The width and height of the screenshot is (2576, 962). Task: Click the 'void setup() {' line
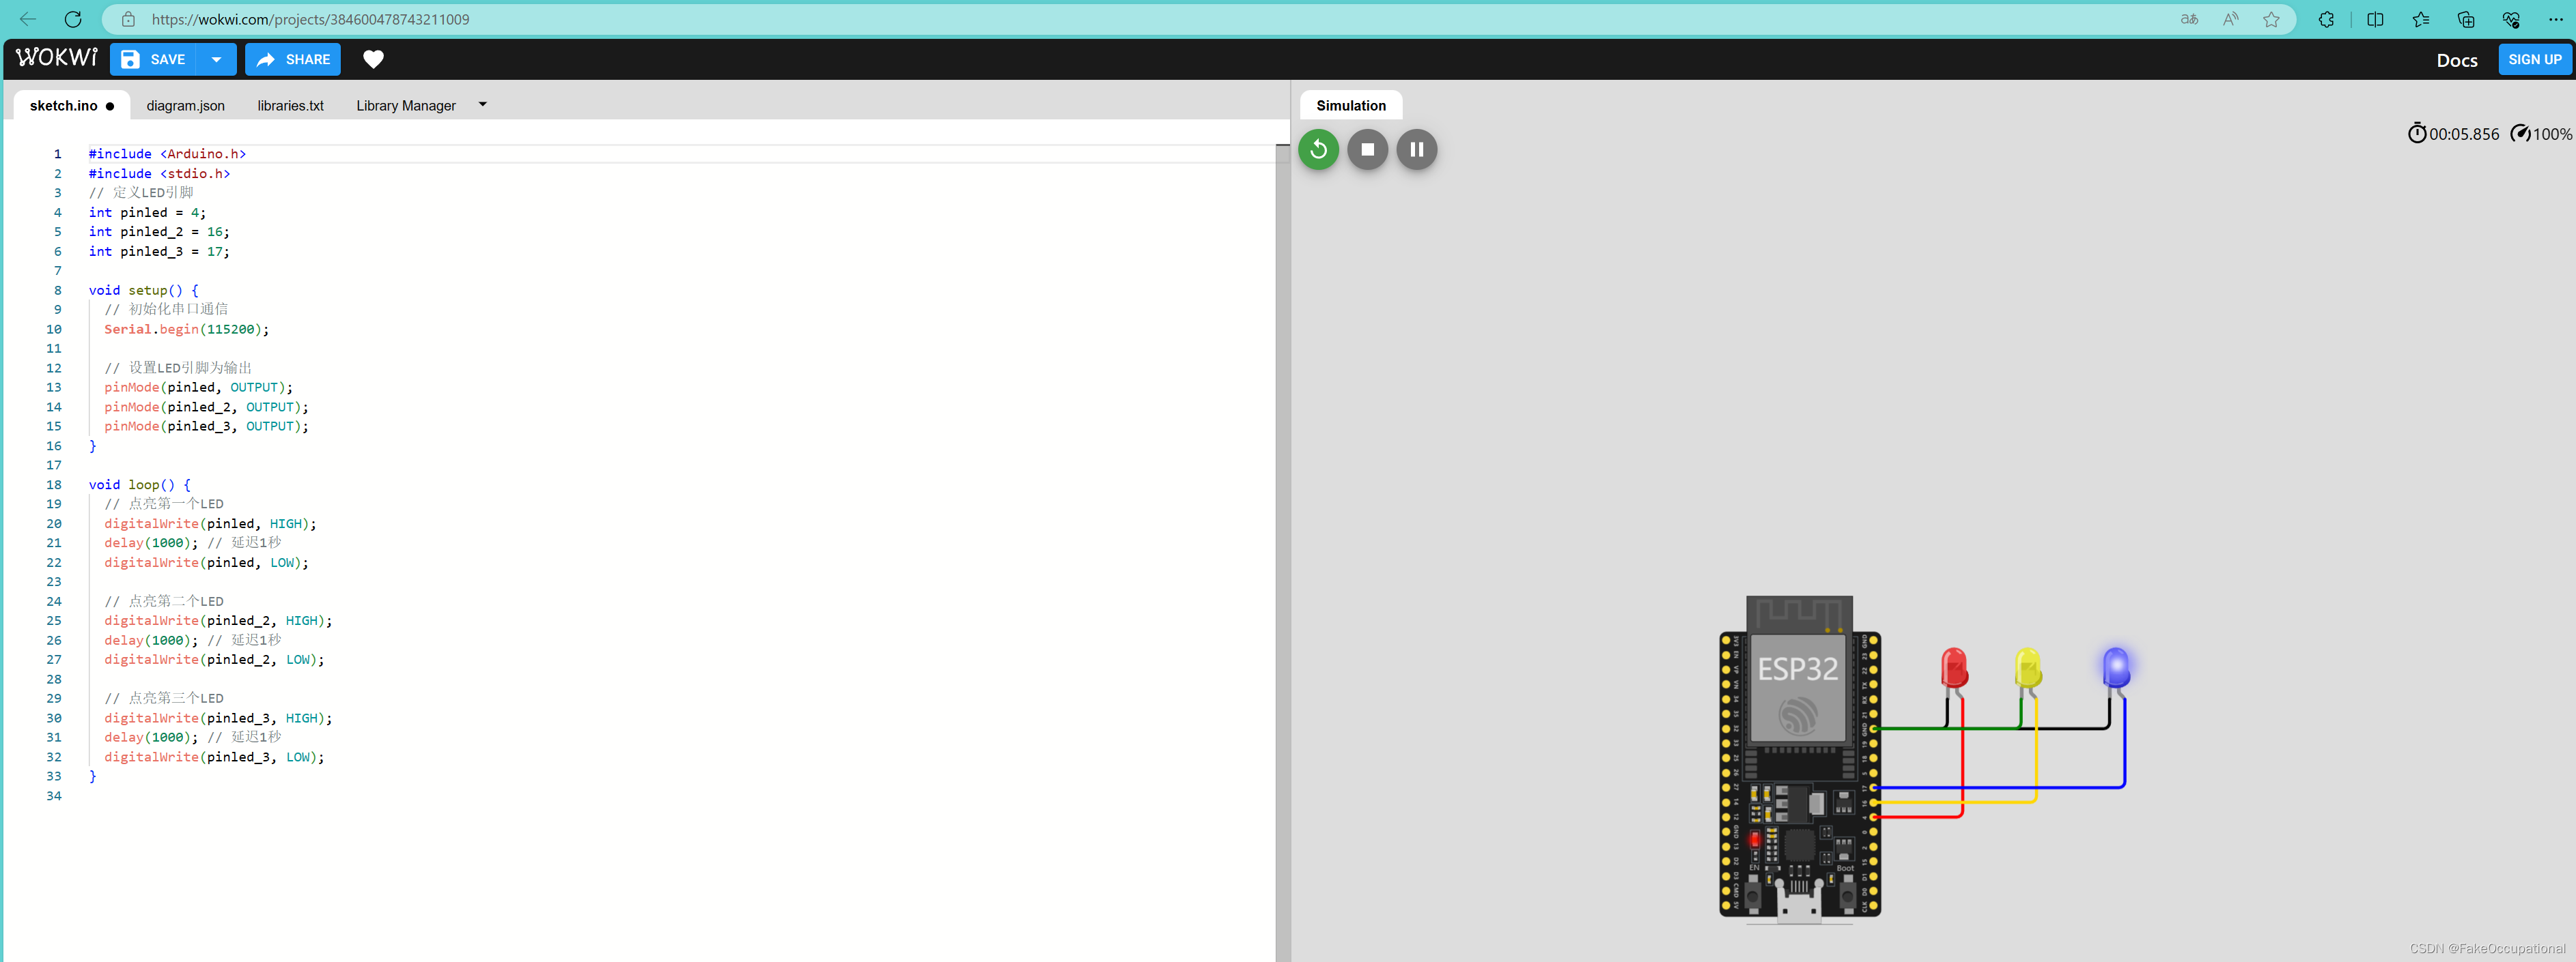coord(143,290)
